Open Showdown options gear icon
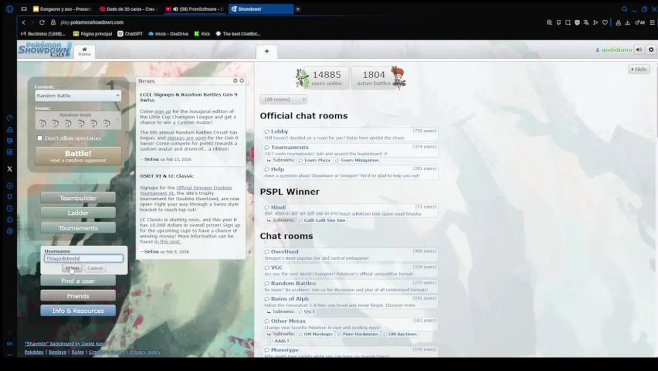This screenshot has width=658, height=371. click(651, 49)
